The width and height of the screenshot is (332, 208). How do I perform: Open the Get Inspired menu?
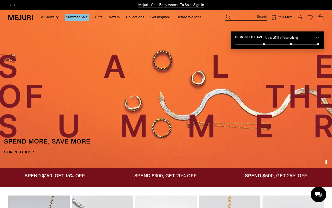(160, 17)
